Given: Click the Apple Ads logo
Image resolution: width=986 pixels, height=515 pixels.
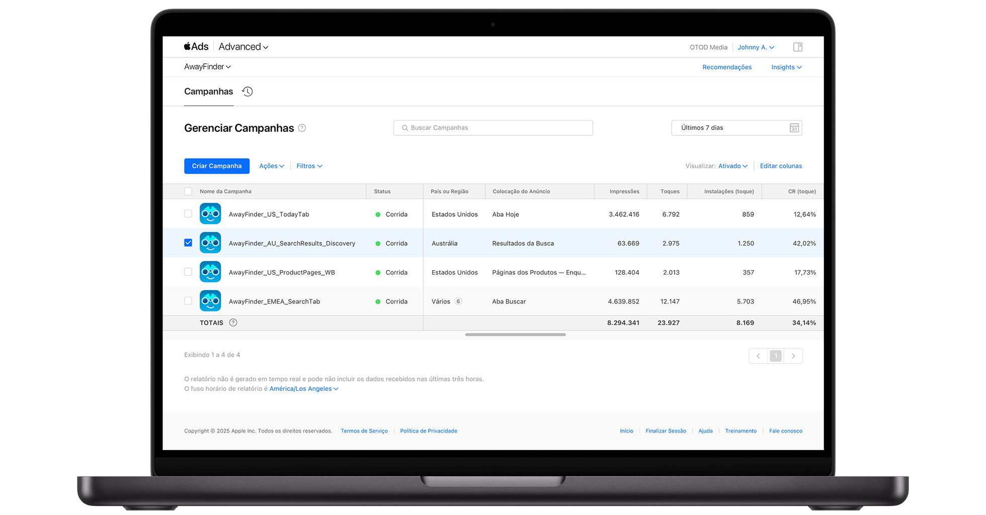Looking at the screenshot, I should tap(196, 47).
